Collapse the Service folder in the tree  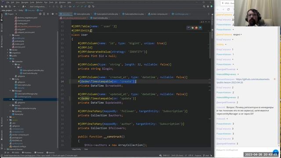pos(11,105)
